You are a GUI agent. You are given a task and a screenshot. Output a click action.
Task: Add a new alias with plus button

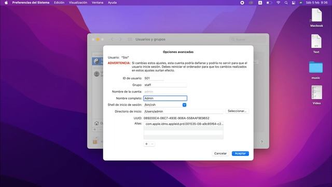[146, 144]
